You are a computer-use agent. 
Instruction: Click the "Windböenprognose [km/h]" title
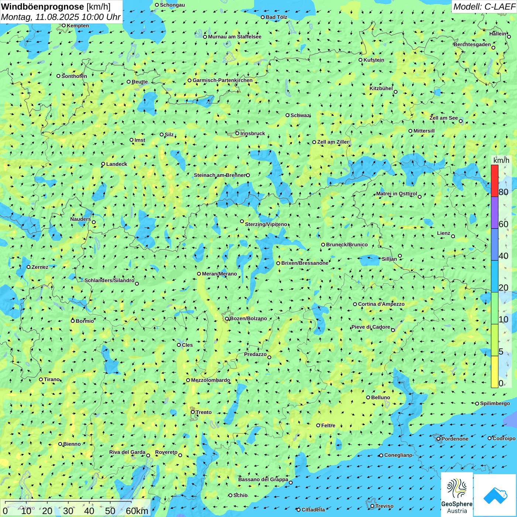[56, 7]
